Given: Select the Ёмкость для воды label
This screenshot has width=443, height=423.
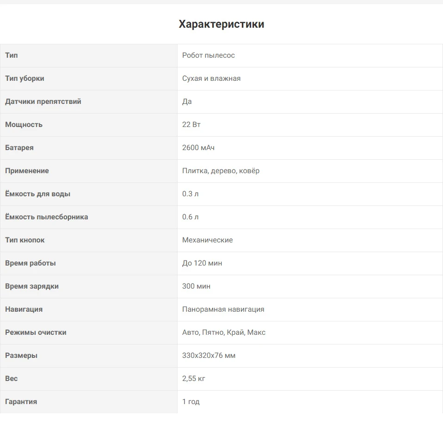Looking at the screenshot, I should [38, 194].
